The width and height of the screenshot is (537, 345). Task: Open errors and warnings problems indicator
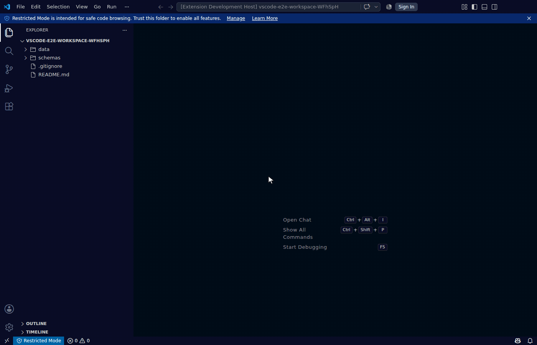[79, 340]
